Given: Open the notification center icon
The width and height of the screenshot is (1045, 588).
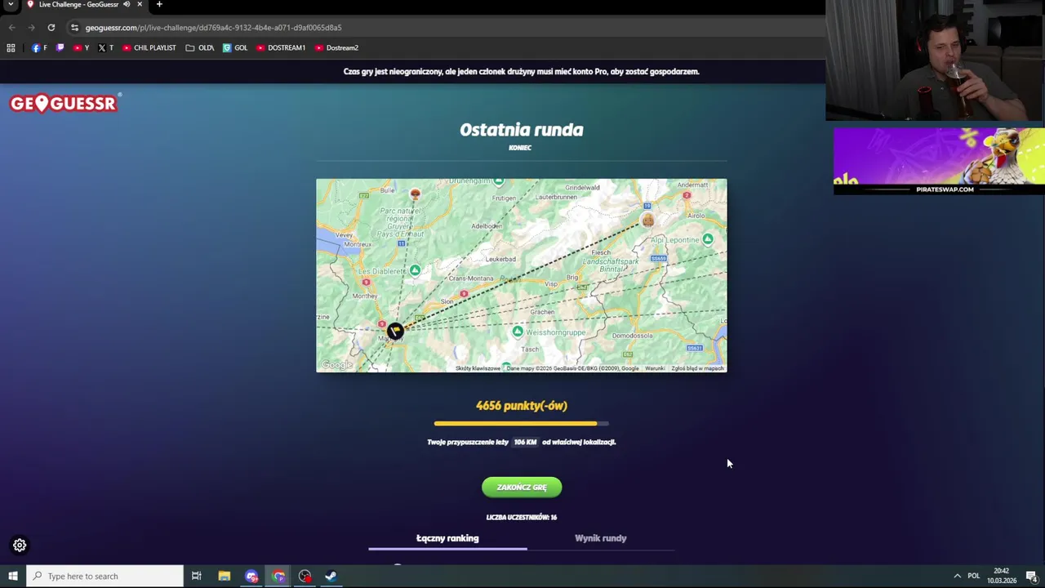Looking at the screenshot, I should tap(1032, 576).
